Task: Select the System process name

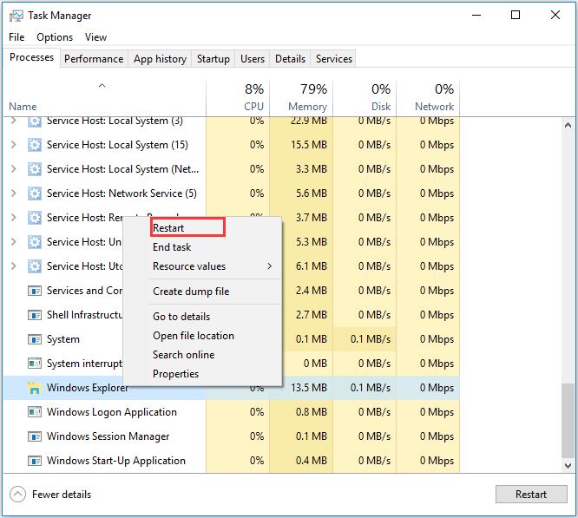Action: pos(63,339)
